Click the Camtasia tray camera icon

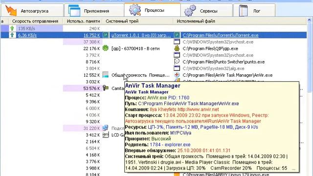click(106, 88)
